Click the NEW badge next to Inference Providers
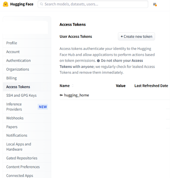Viewport: 170px width, 178px height. (x=43, y=107)
